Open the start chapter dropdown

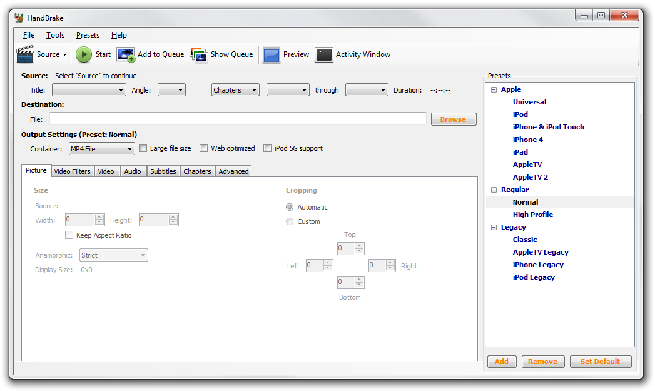coord(288,90)
